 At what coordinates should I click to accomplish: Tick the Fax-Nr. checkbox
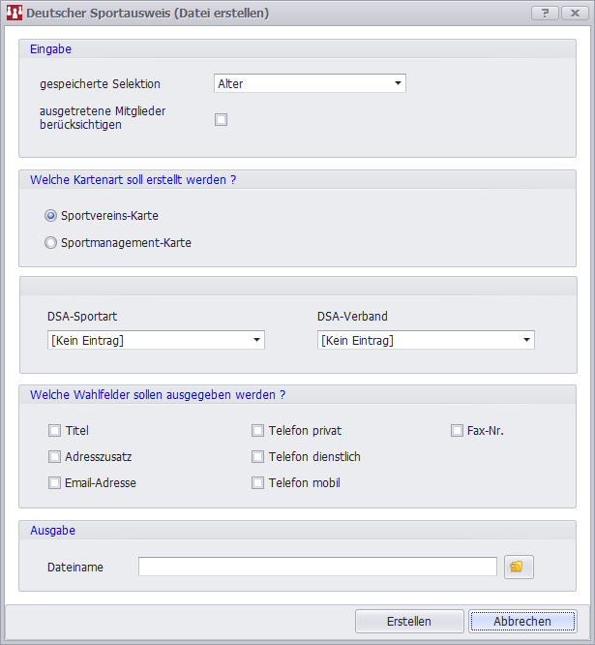pos(457,431)
